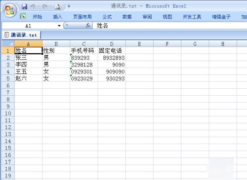Click cell containing 姓名
Screen dimensions: 247x180
pyautogui.click(x=28, y=51)
